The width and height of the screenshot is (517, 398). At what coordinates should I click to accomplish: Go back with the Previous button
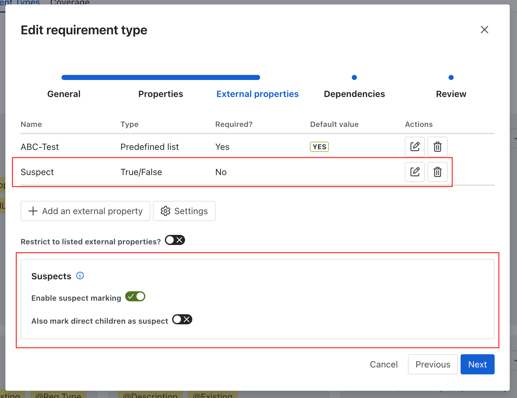[433, 364]
